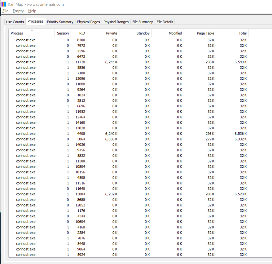Select conhost.exe row with PID 4596
The height and width of the screenshot is (264, 272).
[129, 51]
